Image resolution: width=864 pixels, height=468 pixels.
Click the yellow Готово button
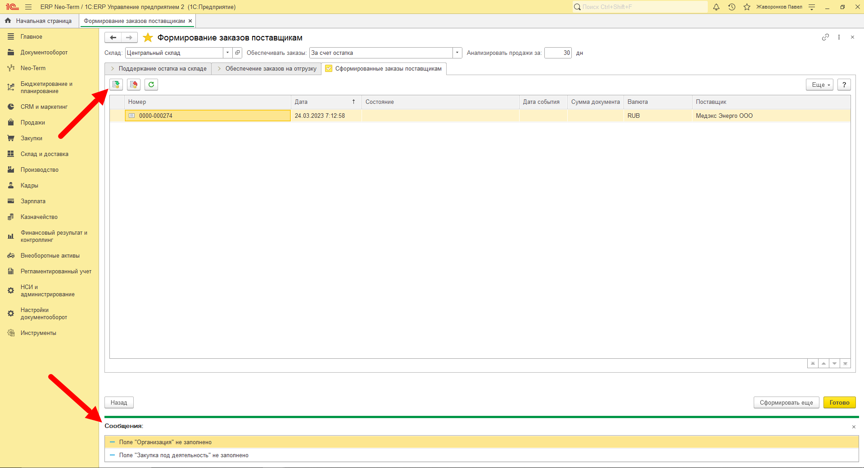840,402
